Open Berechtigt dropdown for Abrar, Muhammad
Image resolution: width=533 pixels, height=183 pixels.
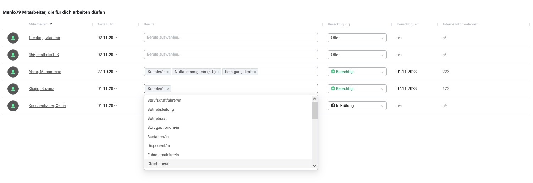pyautogui.click(x=357, y=72)
